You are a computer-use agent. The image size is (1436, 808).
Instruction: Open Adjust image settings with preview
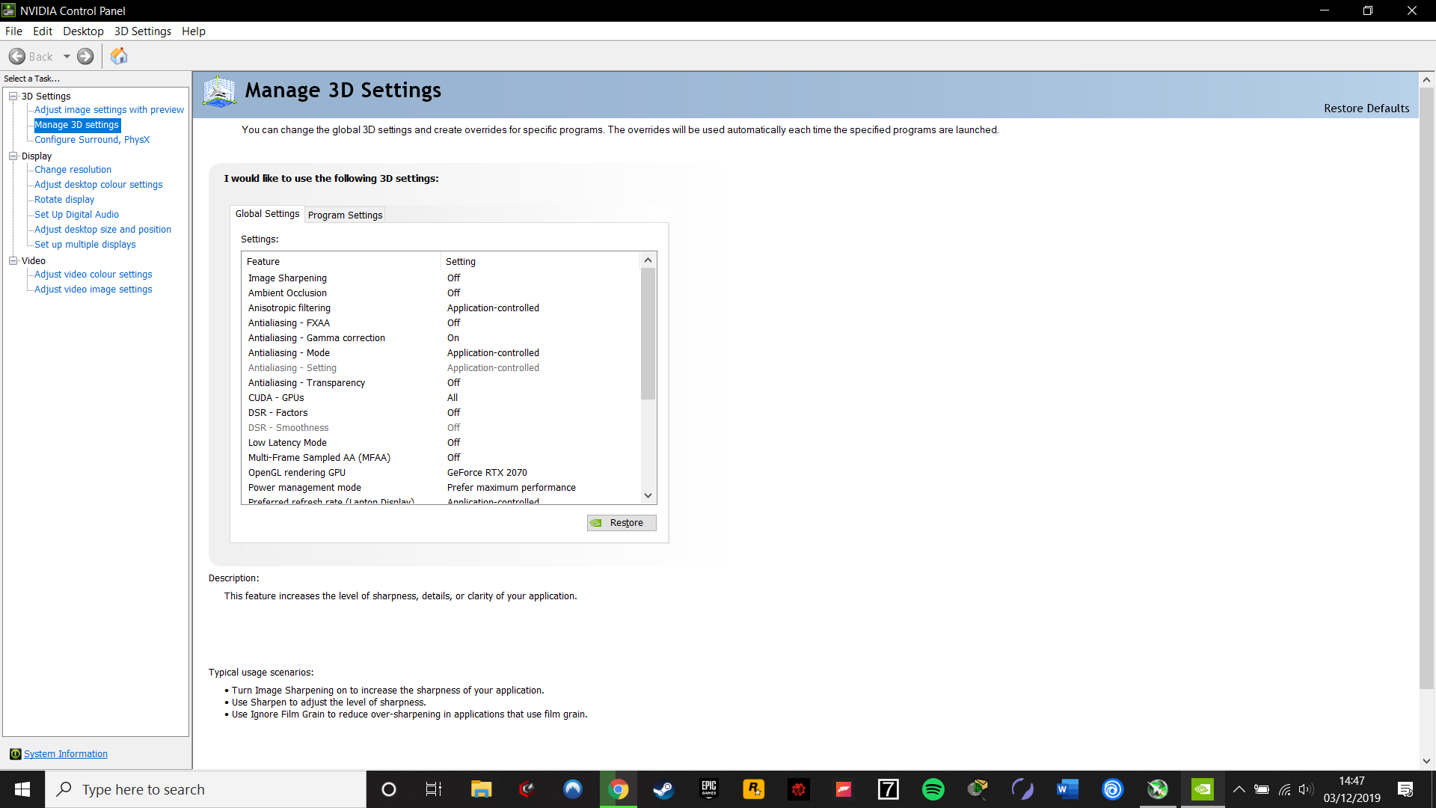click(109, 110)
